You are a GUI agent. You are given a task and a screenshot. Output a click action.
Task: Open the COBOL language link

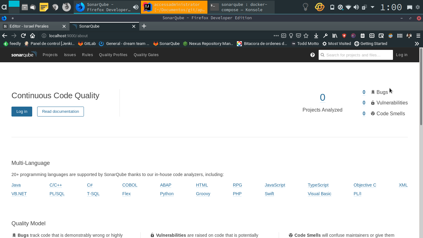click(130, 185)
